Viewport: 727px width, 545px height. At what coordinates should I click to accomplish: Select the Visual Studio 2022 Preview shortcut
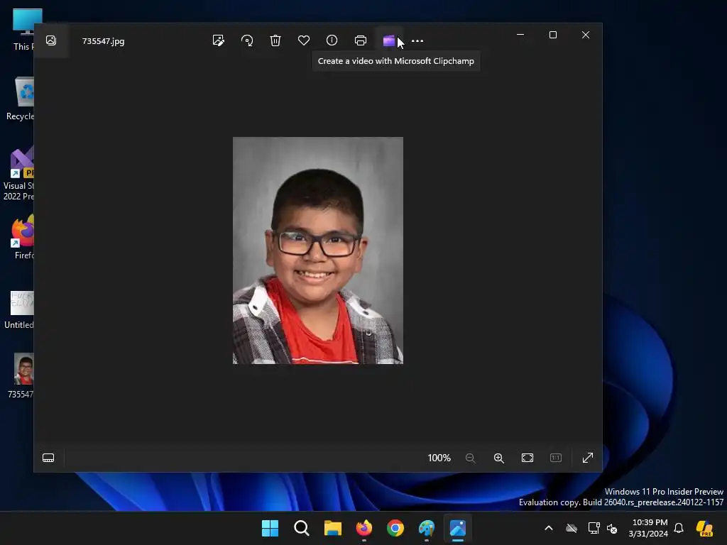18,174
